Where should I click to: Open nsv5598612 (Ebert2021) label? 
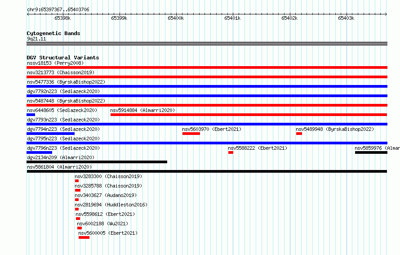105,214
